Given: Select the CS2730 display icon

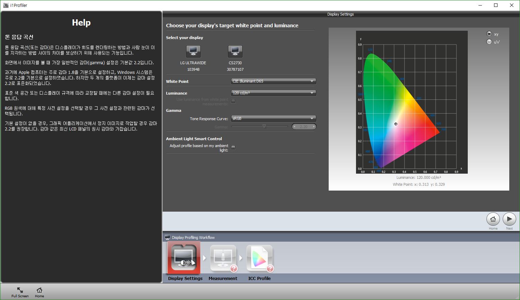Looking at the screenshot, I should click(x=235, y=51).
